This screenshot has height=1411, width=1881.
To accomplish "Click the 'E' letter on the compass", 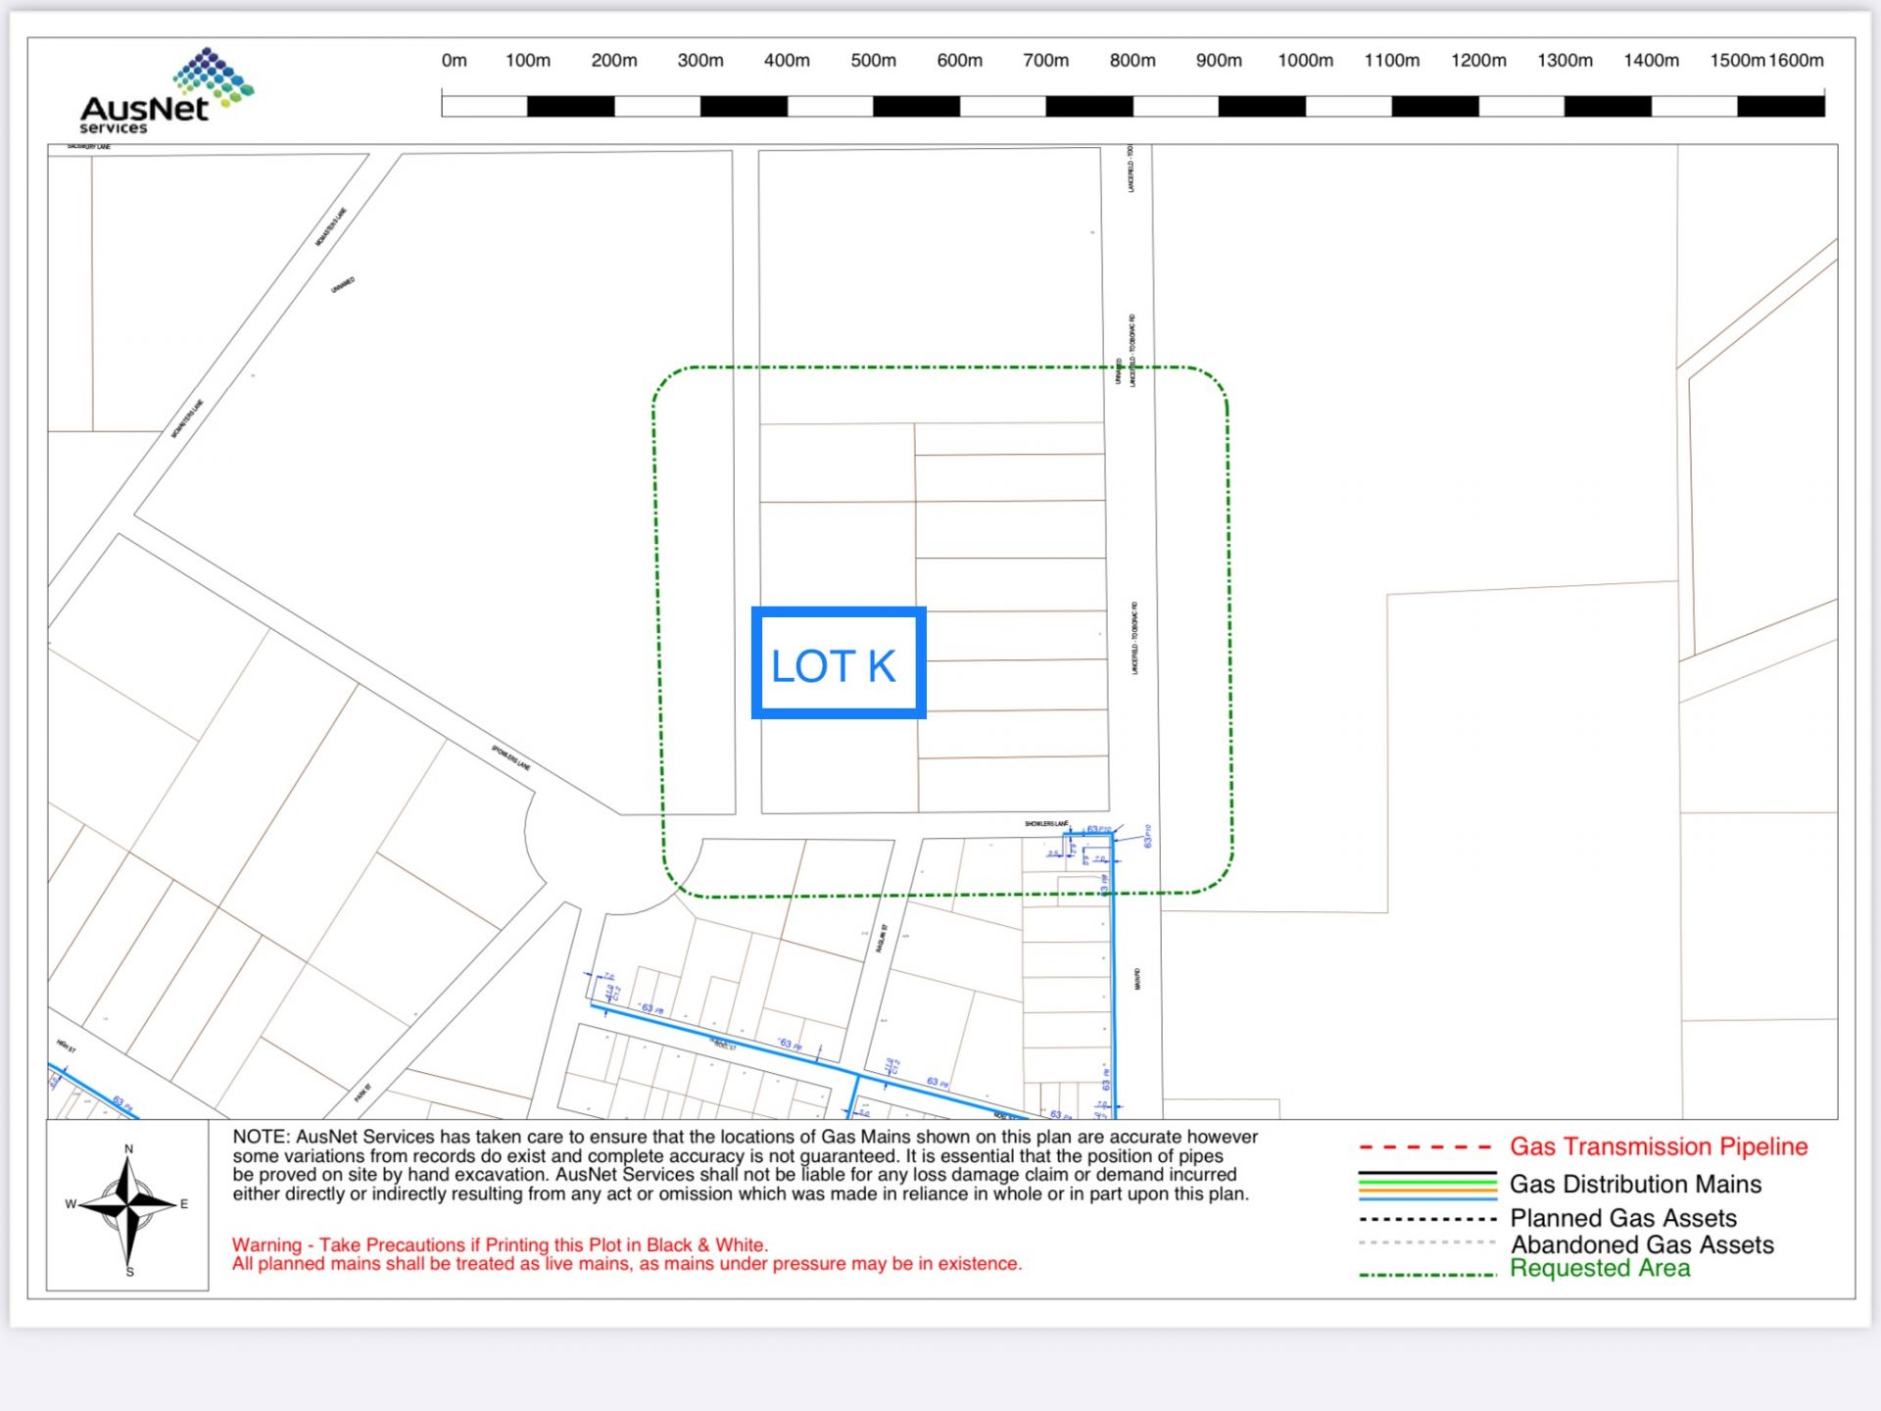I will (x=183, y=1204).
